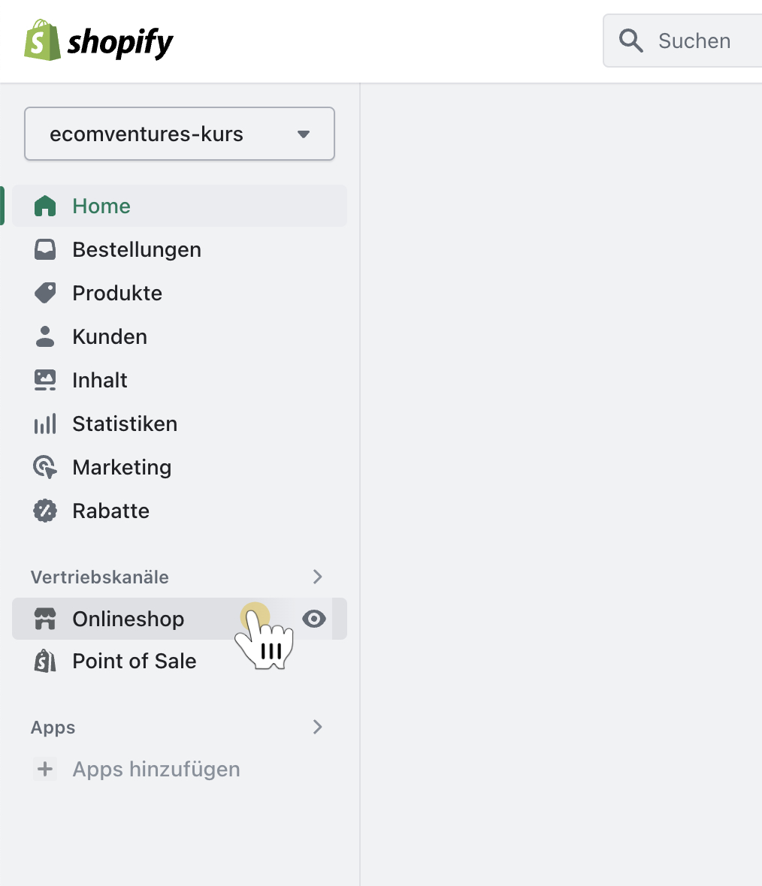Viewport: 762px width, 886px height.
Task: Open the Bestellungen menu item
Action: click(137, 249)
